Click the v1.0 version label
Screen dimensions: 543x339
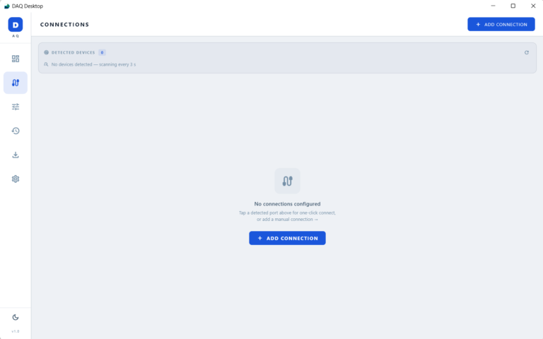click(x=16, y=331)
